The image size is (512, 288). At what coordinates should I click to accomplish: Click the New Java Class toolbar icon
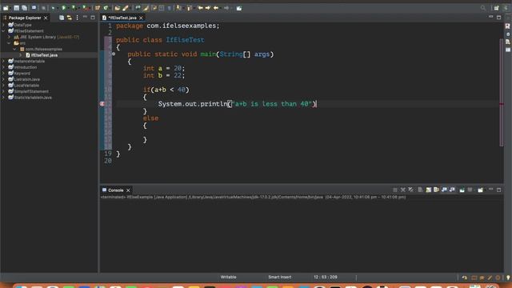click(x=106, y=8)
